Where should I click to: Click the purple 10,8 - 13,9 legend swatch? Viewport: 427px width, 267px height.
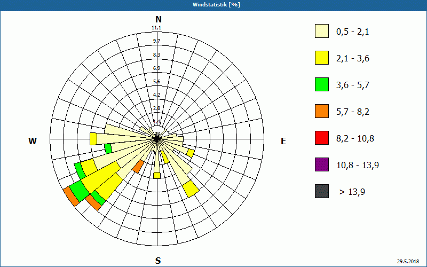tap(322, 164)
